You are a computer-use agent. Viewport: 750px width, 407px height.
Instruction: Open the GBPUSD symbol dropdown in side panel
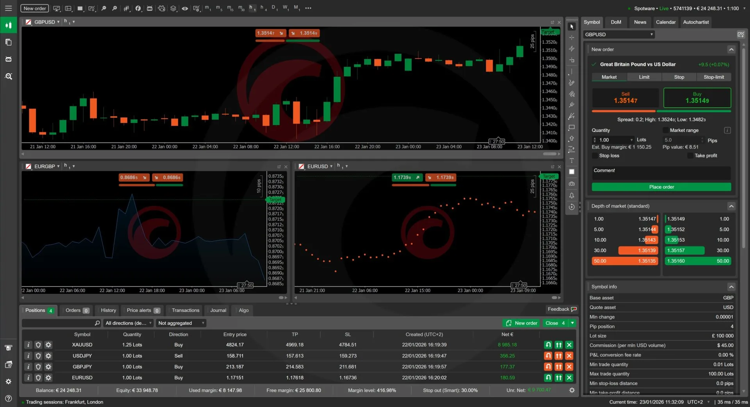(619, 34)
